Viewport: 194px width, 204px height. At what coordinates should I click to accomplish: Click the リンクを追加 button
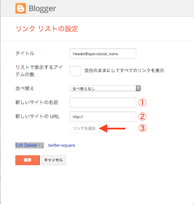84,129
